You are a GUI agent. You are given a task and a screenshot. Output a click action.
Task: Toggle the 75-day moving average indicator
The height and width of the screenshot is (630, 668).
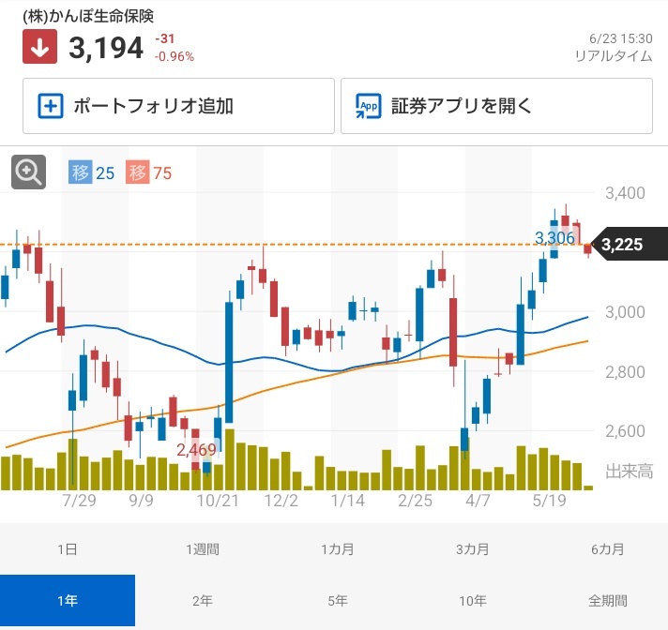pyautogui.click(x=148, y=172)
